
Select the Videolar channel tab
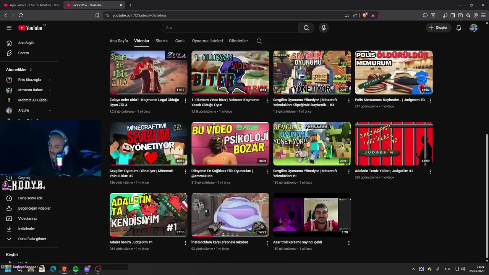pos(142,41)
